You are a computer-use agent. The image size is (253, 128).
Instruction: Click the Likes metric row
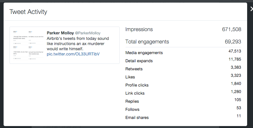tap(183, 76)
